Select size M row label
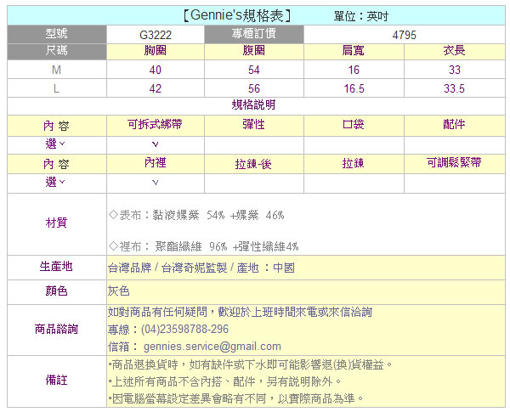 [57, 70]
